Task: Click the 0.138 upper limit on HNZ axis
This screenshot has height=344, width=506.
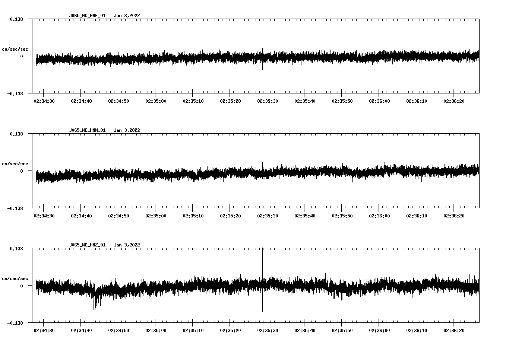Action: (x=16, y=248)
